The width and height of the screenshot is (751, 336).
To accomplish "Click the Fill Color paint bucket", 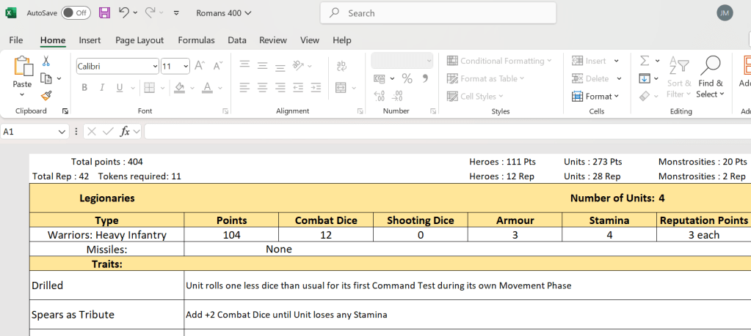I will 179,88.
